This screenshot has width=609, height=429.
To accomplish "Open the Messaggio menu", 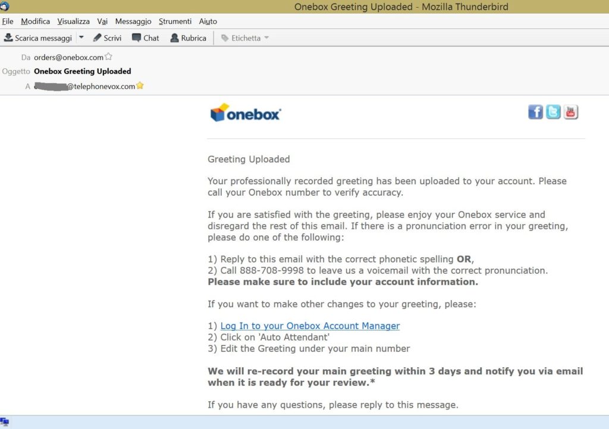I will coord(133,21).
